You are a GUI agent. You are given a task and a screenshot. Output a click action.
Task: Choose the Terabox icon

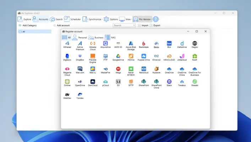coord(182,83)
